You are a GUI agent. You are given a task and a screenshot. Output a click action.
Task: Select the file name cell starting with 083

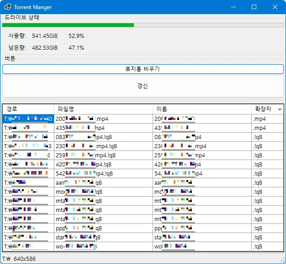click(x=103, y=137)
